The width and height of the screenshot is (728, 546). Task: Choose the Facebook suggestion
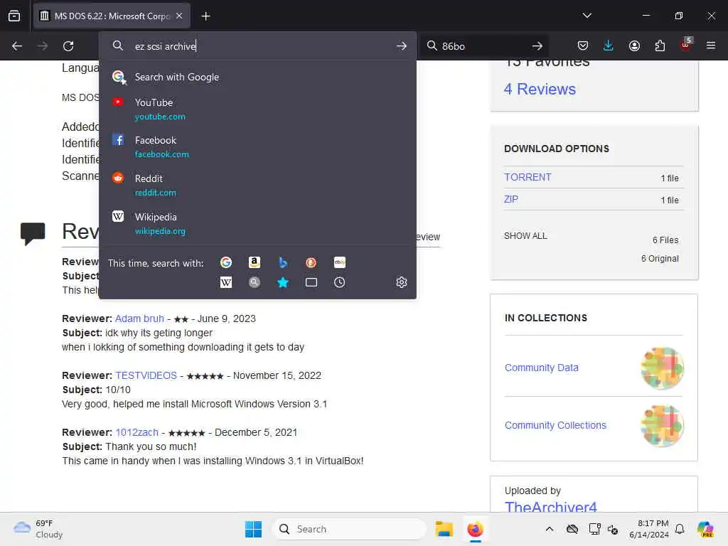(257, 146)
